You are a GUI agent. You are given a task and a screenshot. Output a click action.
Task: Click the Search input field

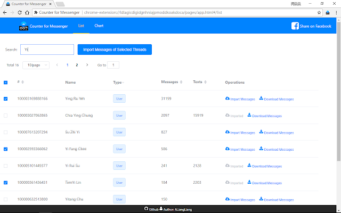(x=47, y=50)
